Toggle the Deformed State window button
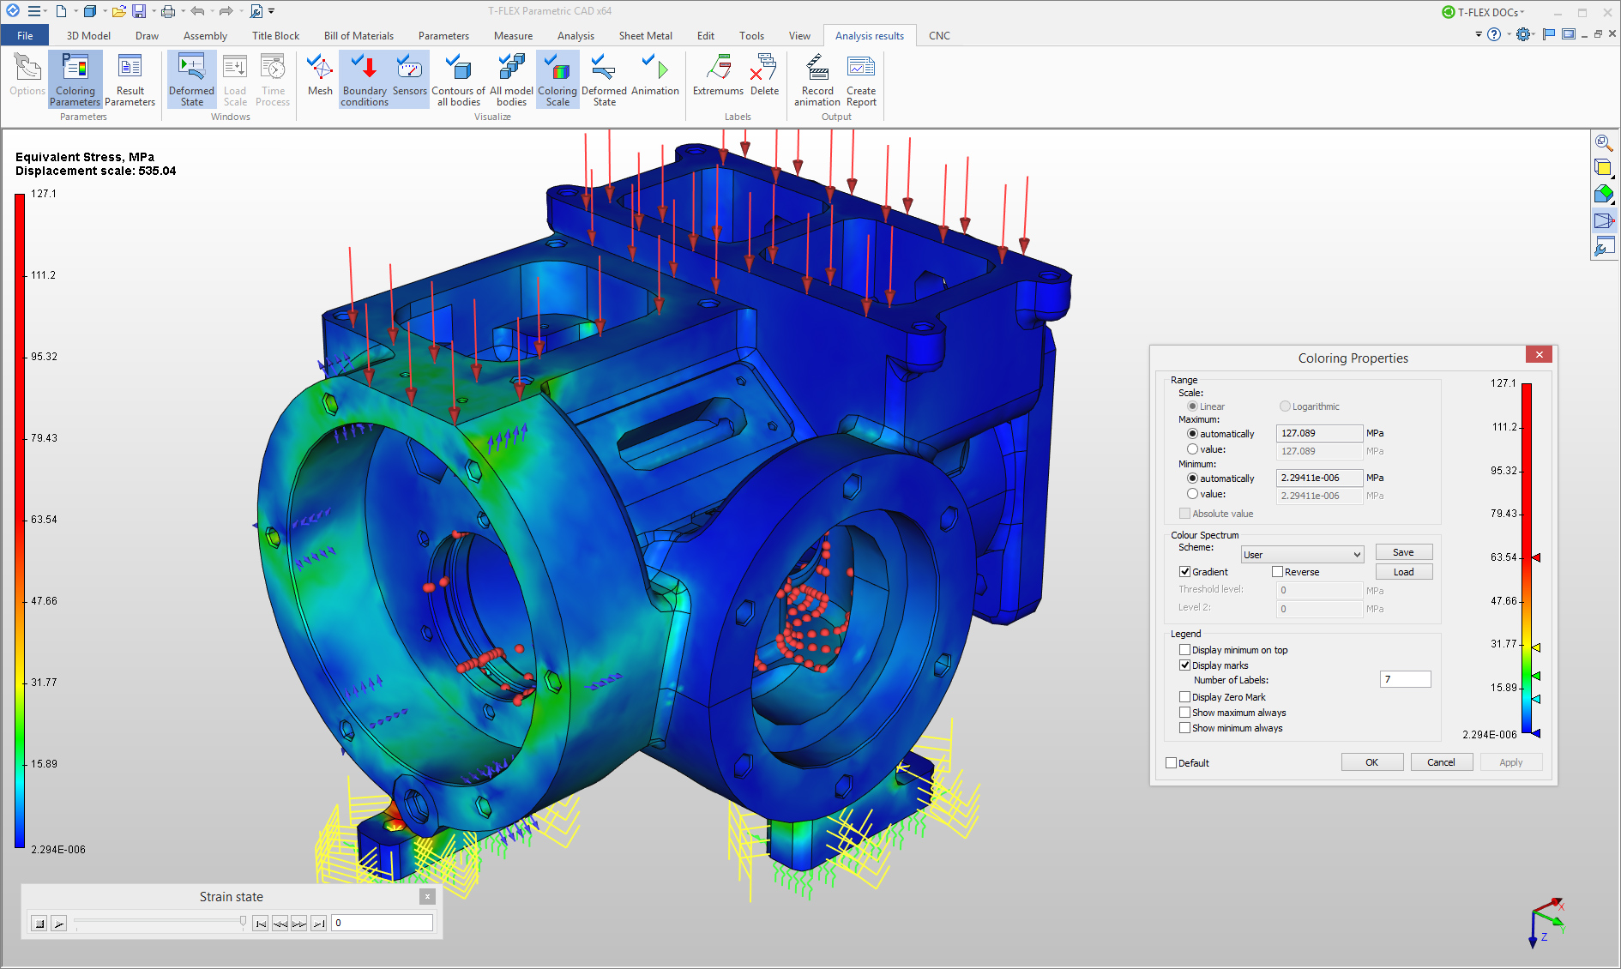1621x969 pixels. pos(191,80)
